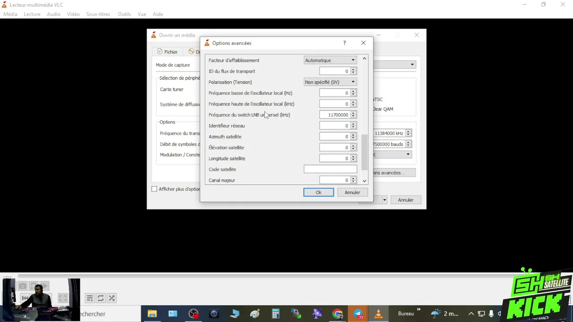
Task: Open the Audio menu
Action: coord(54,14)
